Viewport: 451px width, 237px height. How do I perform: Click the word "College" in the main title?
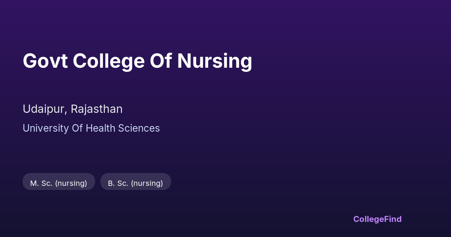pyautogui.click(x=109, y=61)
